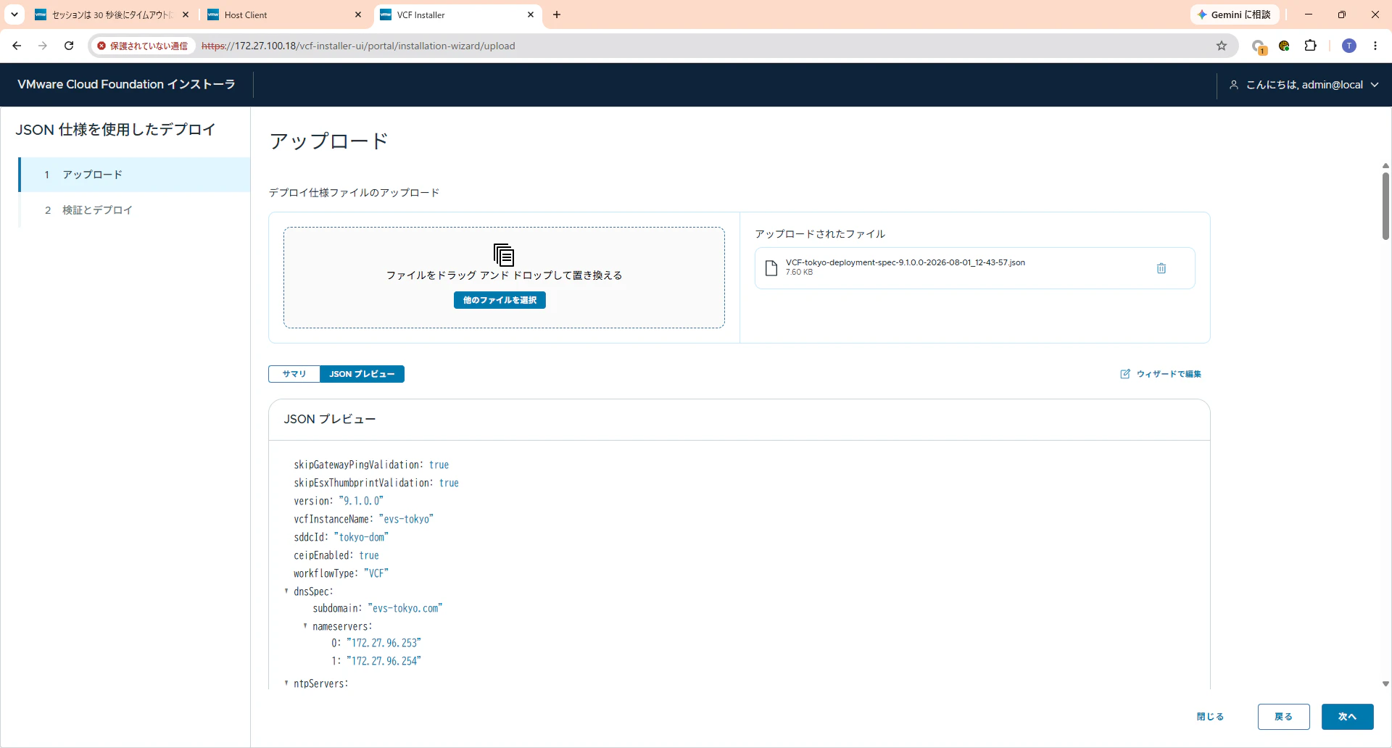Image resolution: width=1392 pixels, height=748 pixels.
Task: Reload the page
Action: [x=69, y=46]
